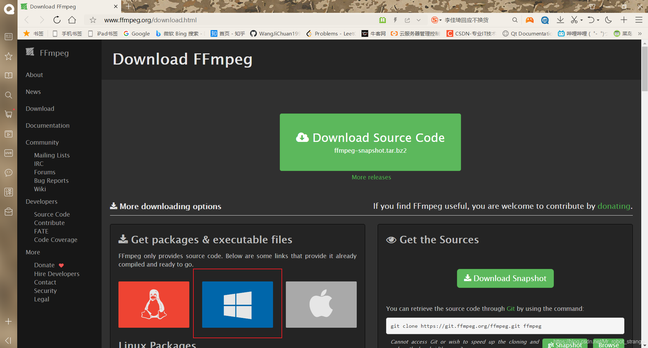Open the translate sidebar icon
This screenshot has width=648, height=348.
click(x=8, y=192)
